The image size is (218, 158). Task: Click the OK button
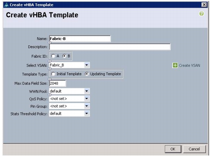[x=173, y=149]
